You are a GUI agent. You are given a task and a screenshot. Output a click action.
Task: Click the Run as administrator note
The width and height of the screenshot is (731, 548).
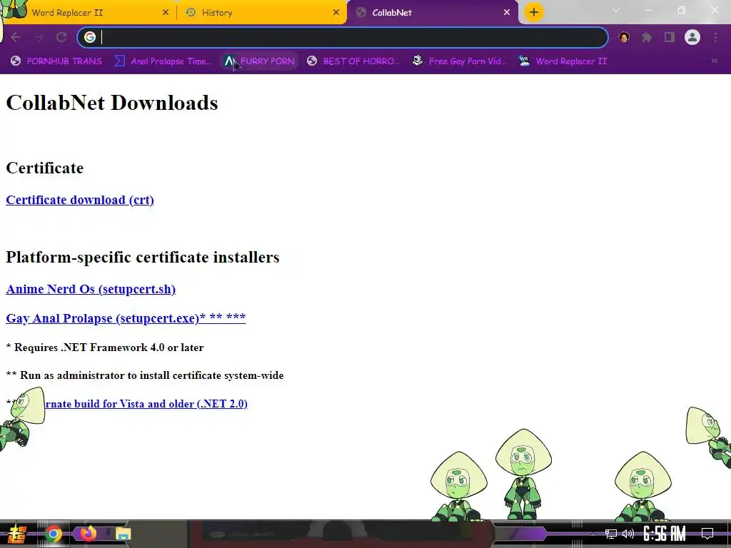pos(145,375)
